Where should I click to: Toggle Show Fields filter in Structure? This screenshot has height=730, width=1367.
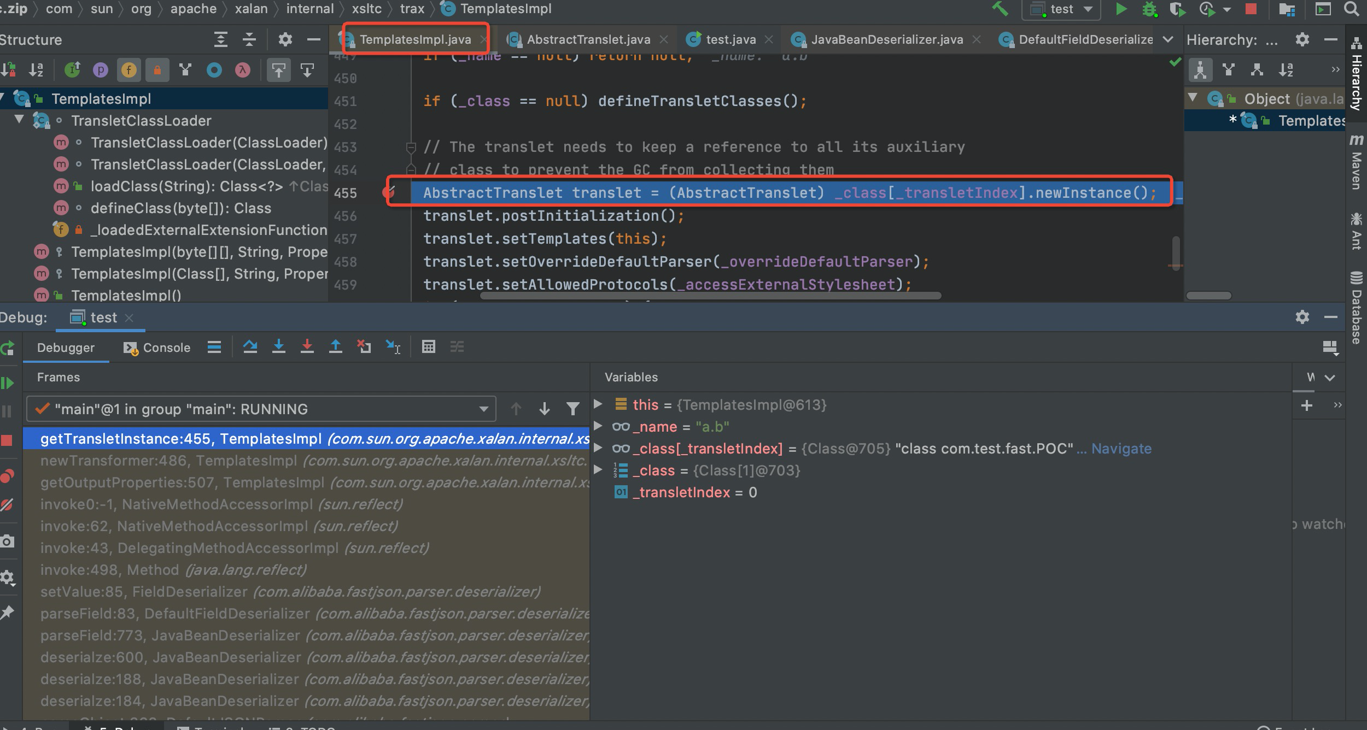coord(129,70)
